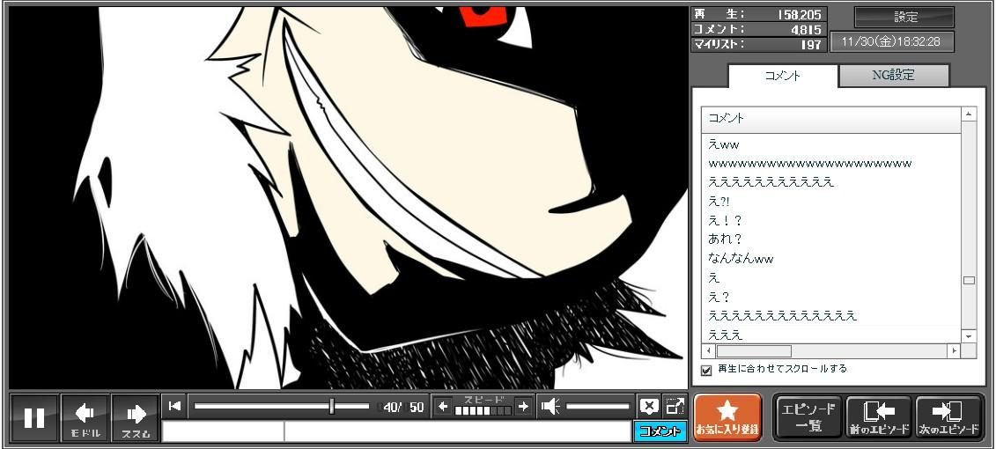The width and height of the screenshot is (996, 449).
Task: Add to favorites with star button
Action: tap(727, 417)
